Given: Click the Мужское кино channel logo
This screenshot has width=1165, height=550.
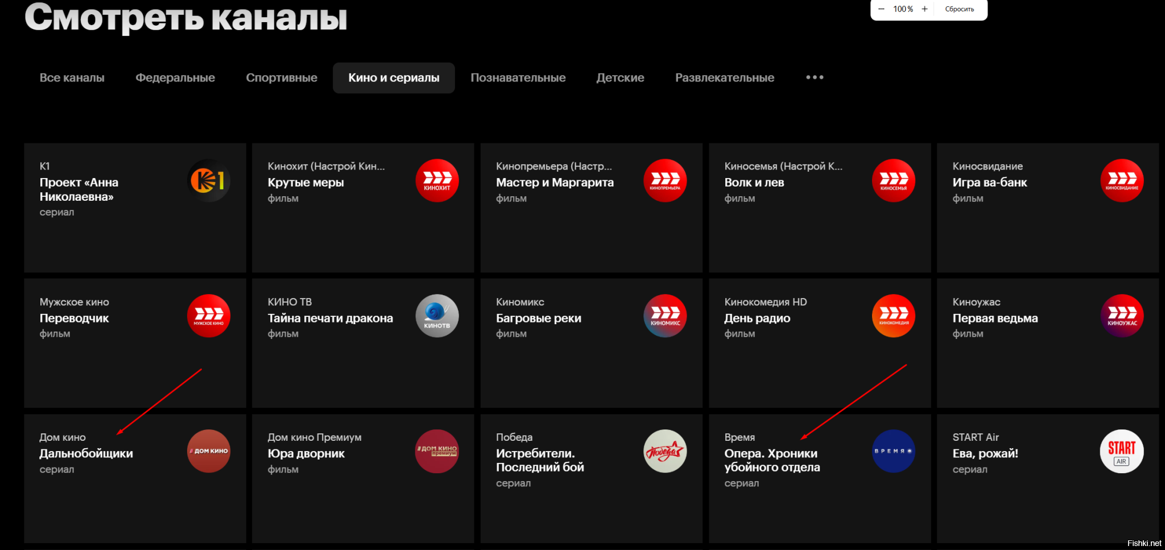Looking at the screenshot, I should tap(209, 316).
